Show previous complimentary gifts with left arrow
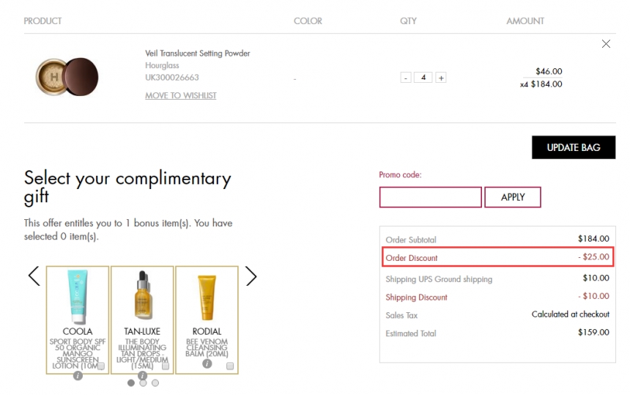 (x=34, y=276)
